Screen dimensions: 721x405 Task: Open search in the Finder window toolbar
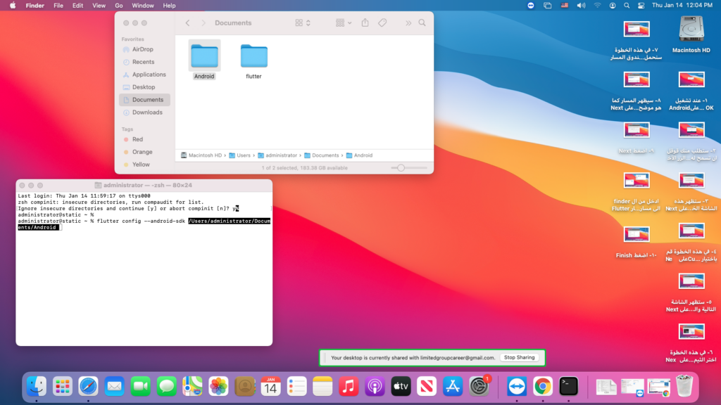click(422, 22)
